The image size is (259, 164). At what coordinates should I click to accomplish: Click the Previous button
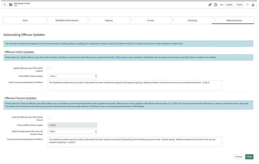coord(239,157)
